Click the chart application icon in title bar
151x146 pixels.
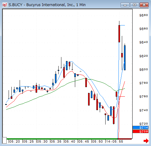coord(5,5)
